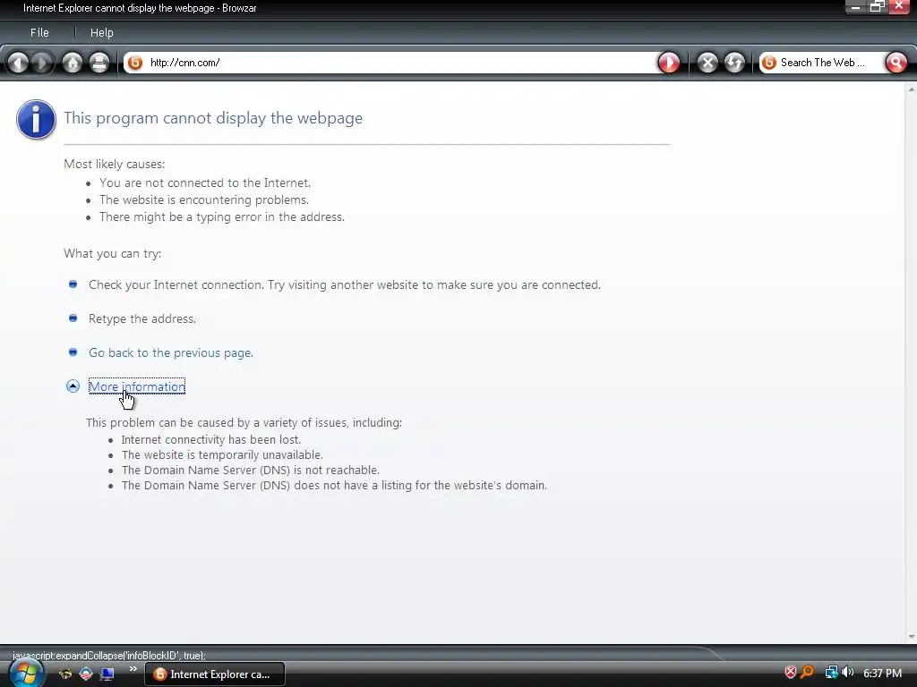Click the 'What you can try:' label
The width and height of the screenshot is (917, 687).
coord(112,253)
